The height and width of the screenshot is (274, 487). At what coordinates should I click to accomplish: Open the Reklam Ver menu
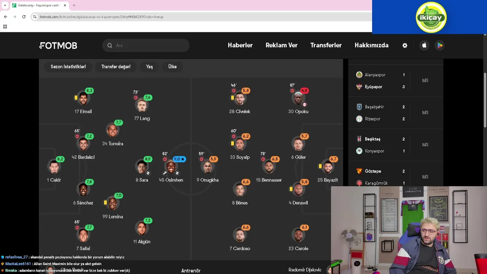coord(282,45)
